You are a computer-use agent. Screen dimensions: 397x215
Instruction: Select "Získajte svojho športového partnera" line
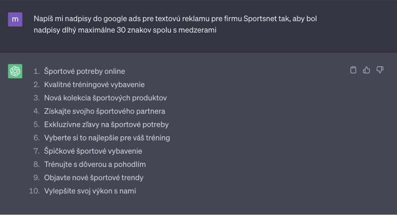pyautogui.click(x=105, y=111)
